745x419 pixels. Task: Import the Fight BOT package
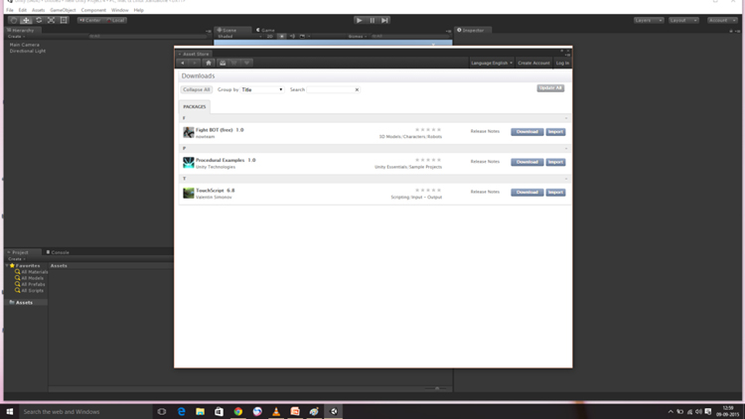555,132
